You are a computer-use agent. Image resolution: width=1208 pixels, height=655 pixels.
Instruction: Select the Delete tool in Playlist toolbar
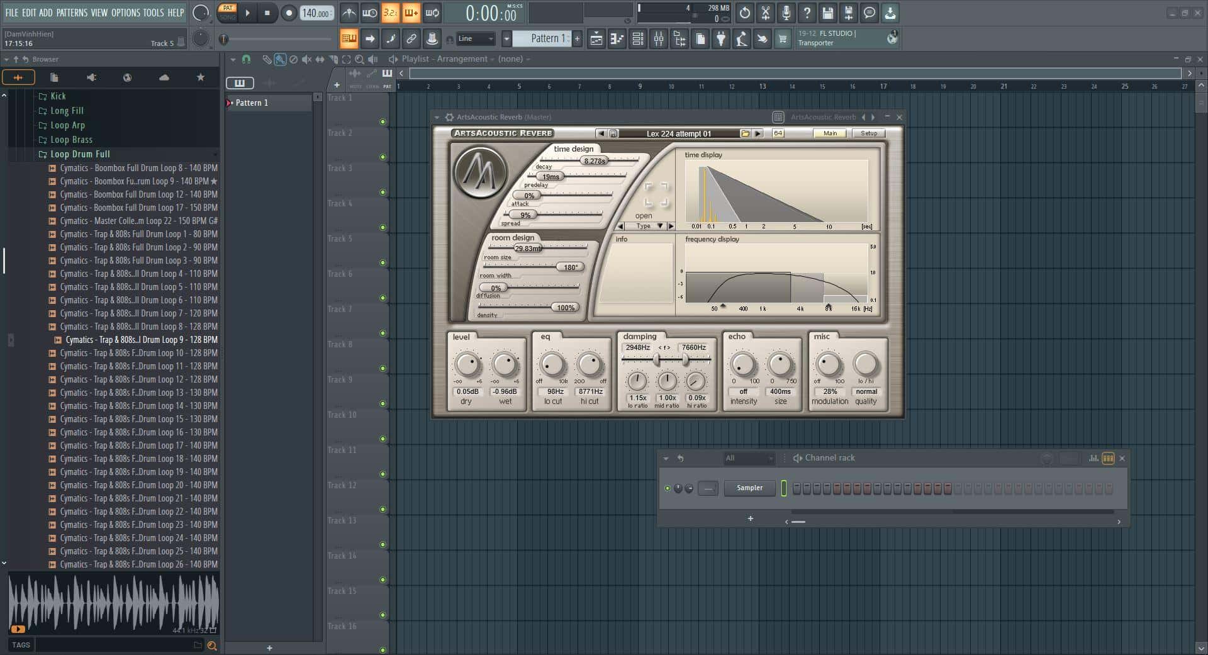(x=293, y=59)
